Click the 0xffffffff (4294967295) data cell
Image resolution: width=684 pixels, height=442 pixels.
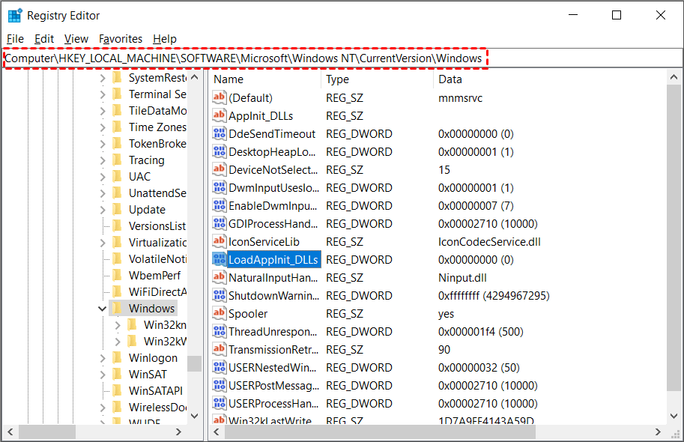click(494, 296)
